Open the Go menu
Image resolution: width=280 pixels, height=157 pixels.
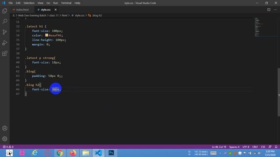pos(48,3)
